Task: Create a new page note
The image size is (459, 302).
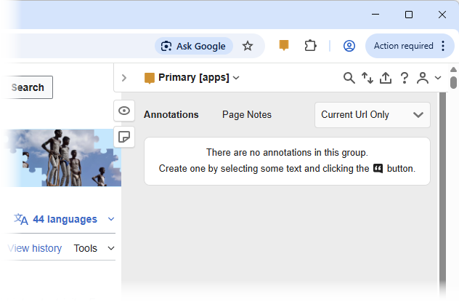Action: pos(124,137)
